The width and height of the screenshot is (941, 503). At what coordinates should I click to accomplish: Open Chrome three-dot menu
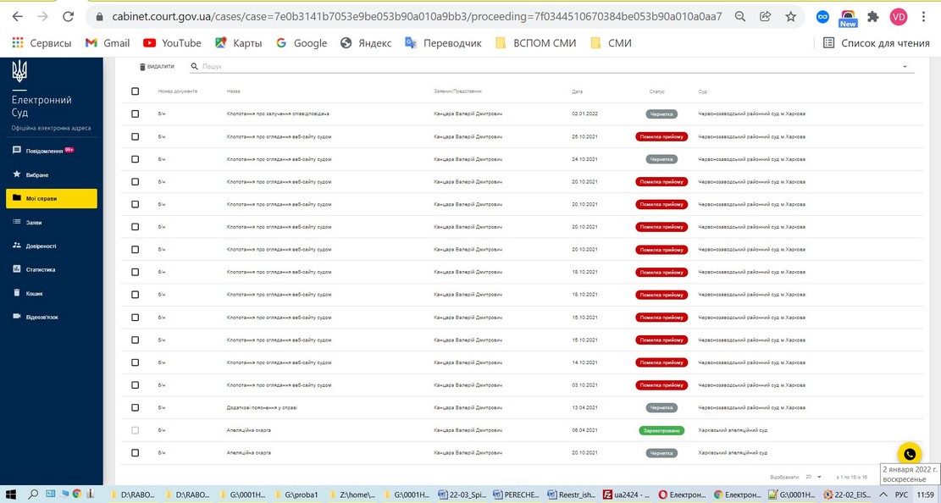(923, 17)
